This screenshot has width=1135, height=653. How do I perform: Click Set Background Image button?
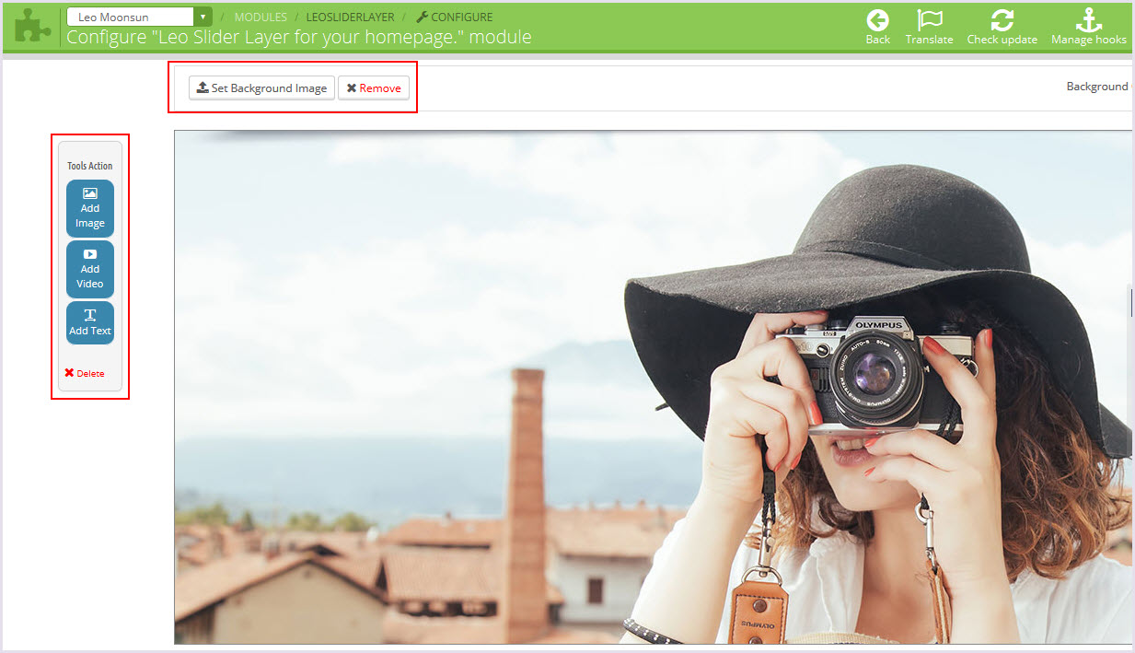click(262, 87)
